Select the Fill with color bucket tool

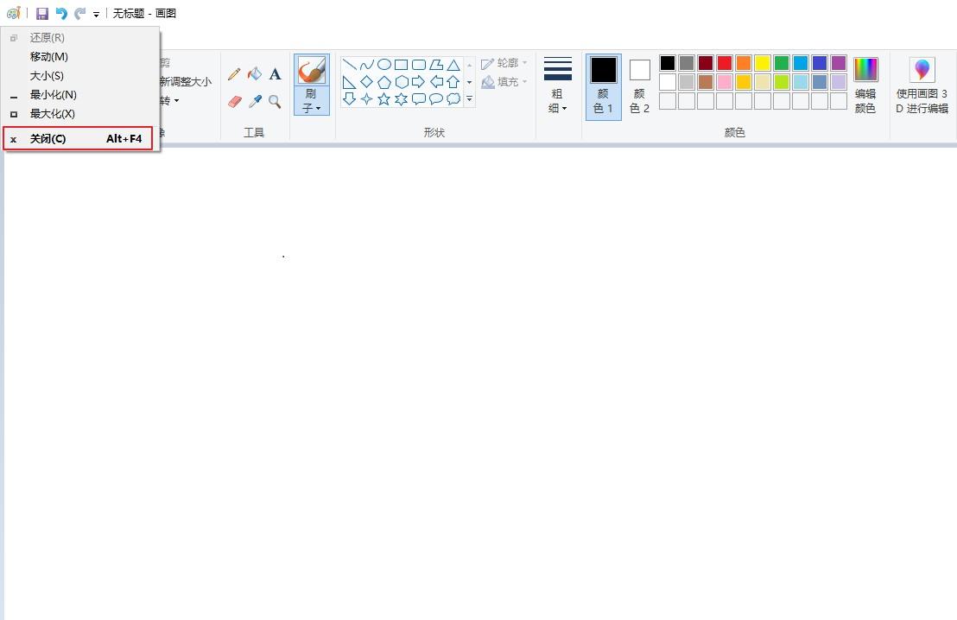[x=255, y=74]
